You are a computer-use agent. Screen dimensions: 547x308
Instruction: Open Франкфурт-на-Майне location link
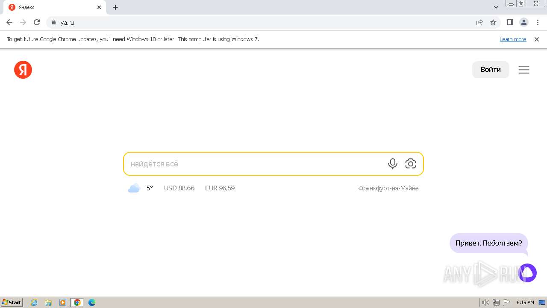388,188
